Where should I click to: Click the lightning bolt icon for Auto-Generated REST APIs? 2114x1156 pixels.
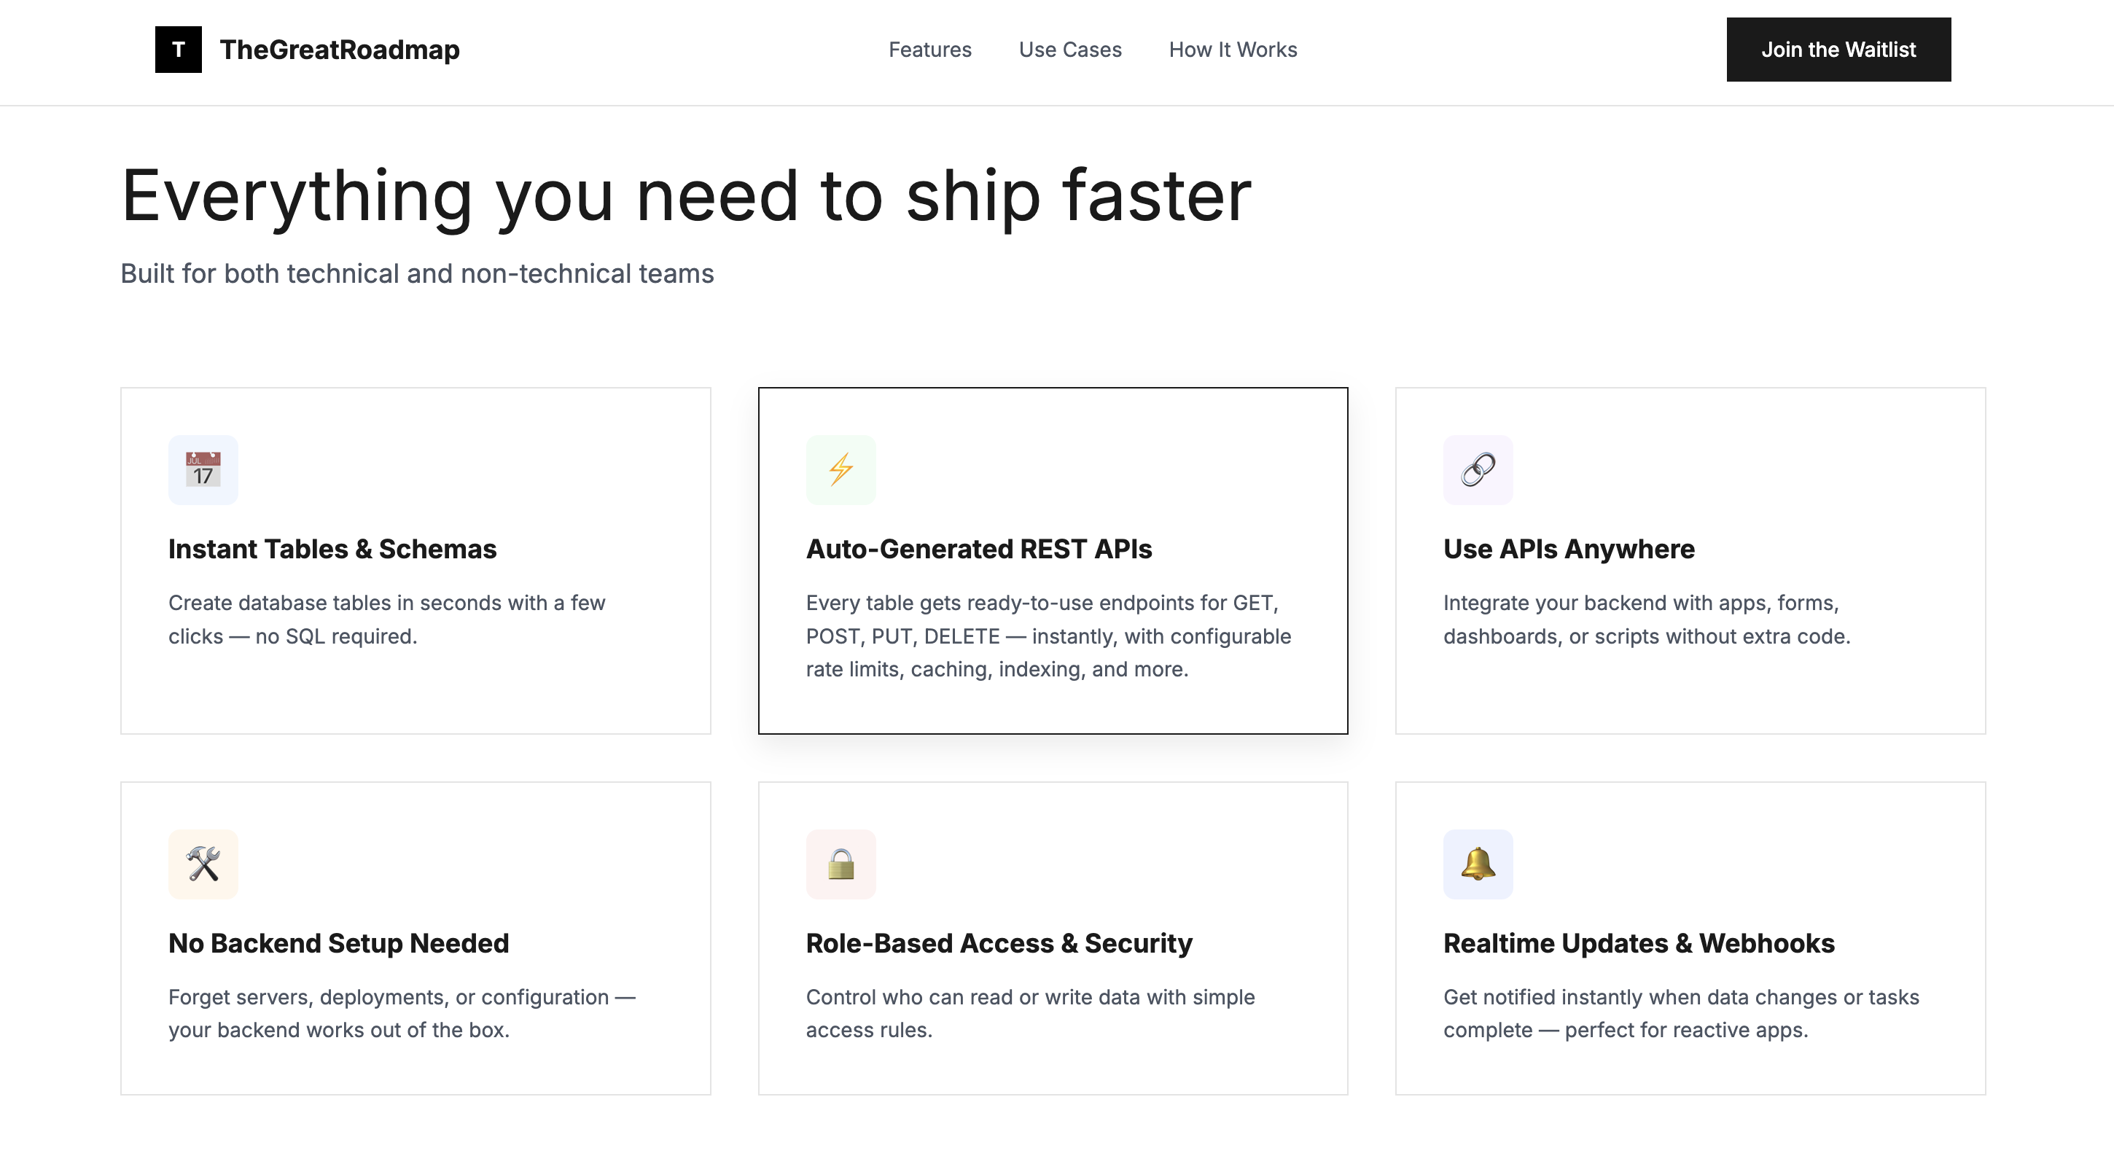pyautogui.click(x=840, y=469)
